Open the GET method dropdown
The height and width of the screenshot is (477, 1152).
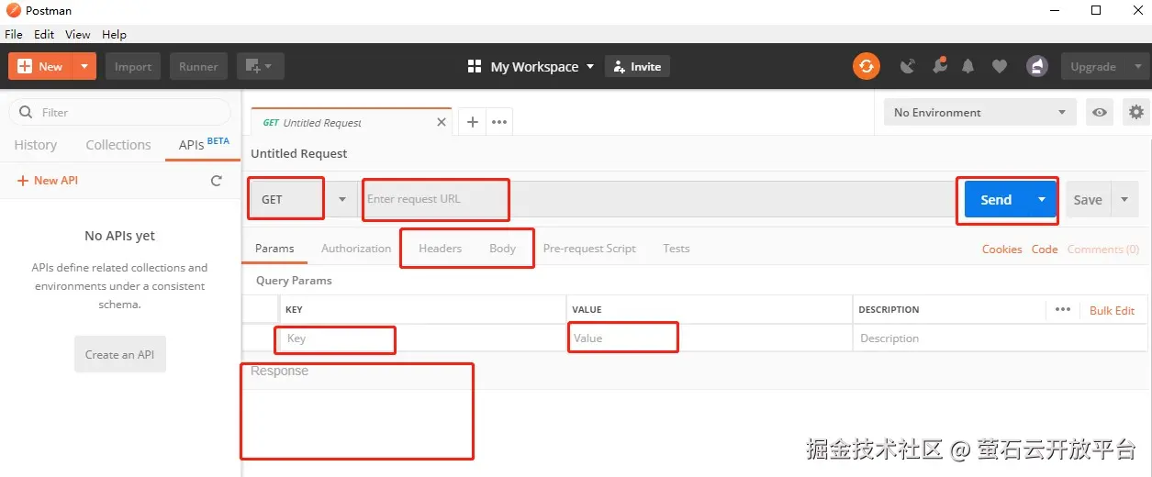point(303,199)
